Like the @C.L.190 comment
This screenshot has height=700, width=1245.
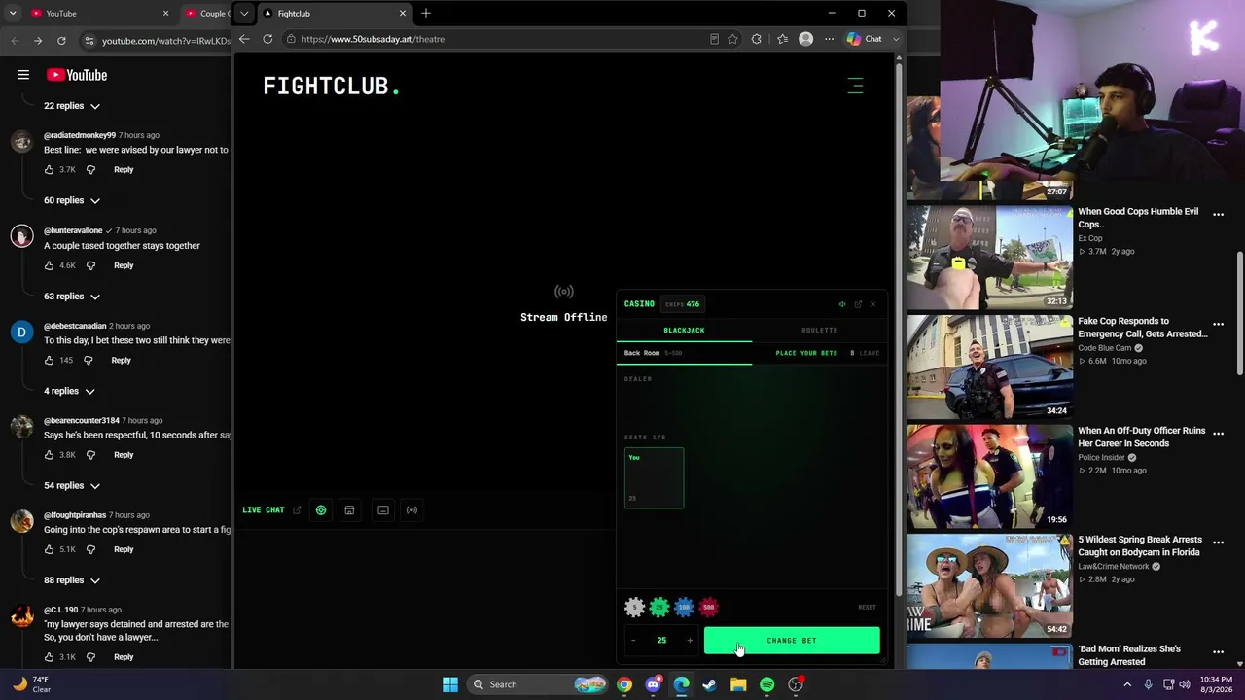(49, 657)
